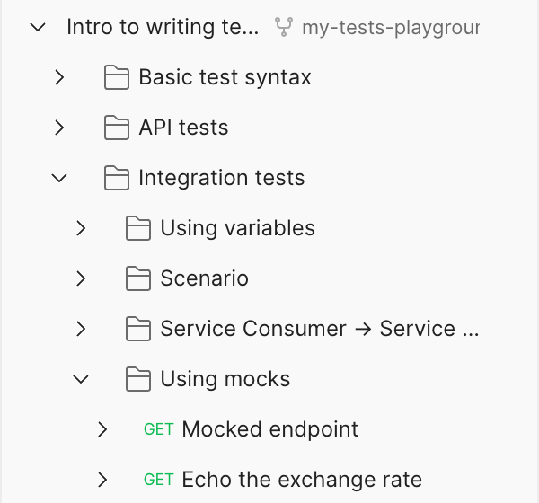Open the Mocked endpoint GET request
Screen dimensions: 539x503
click(269, 429)
